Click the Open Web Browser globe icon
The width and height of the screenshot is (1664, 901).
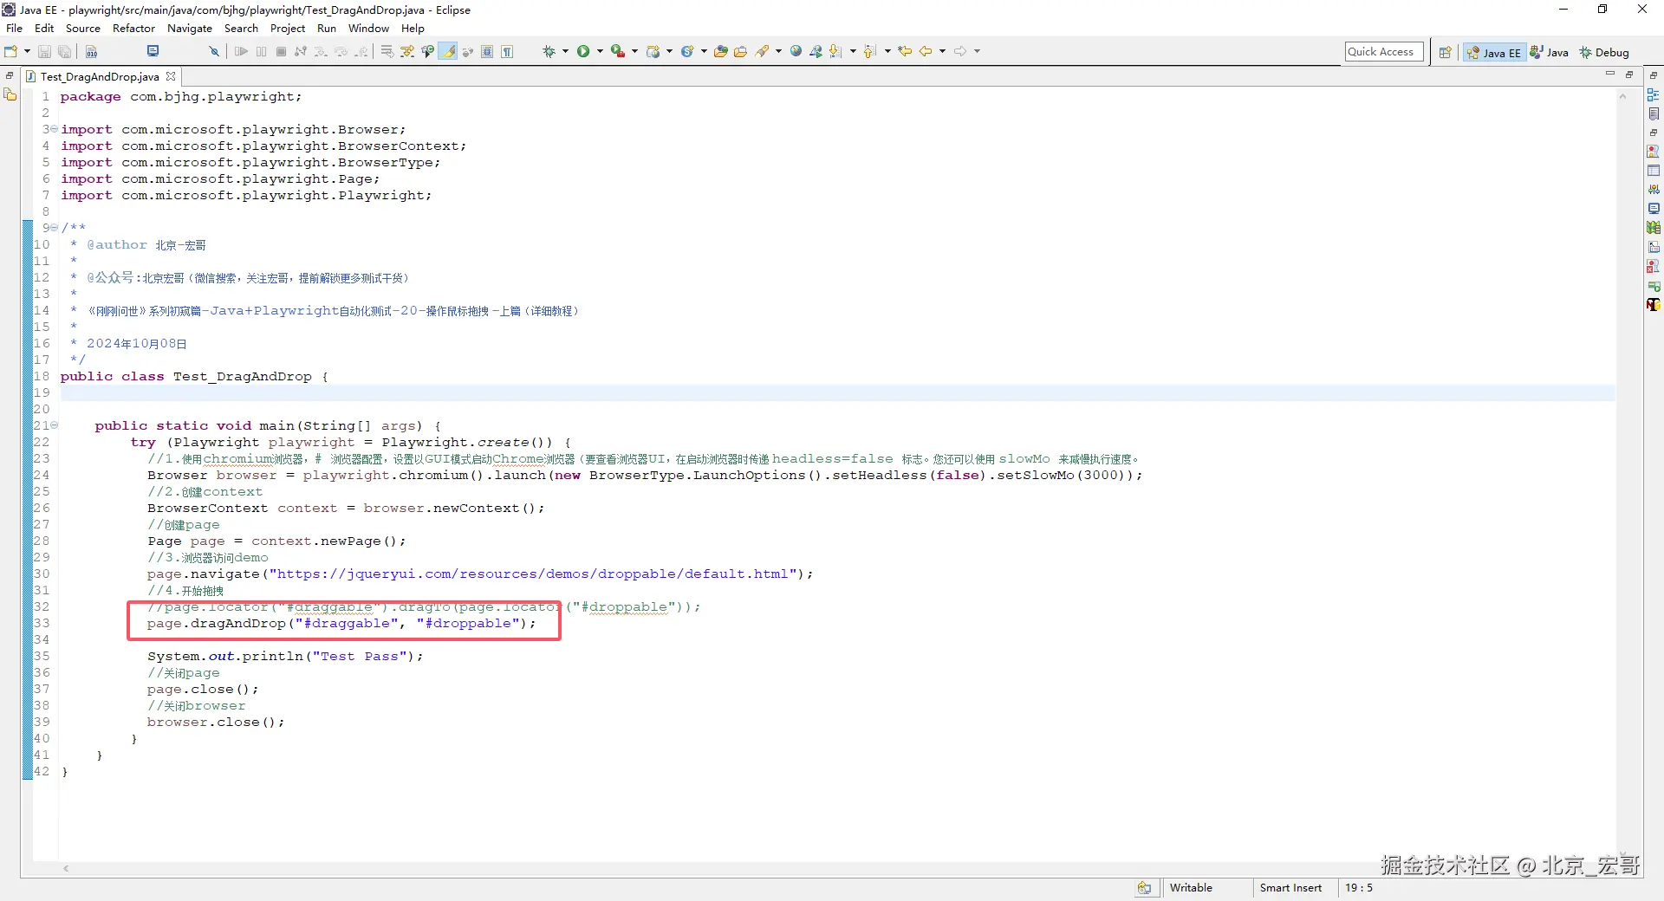tap(796, 51)
